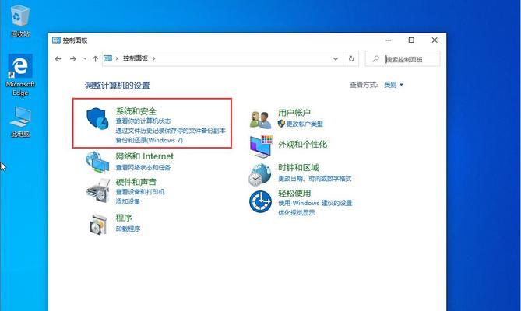Select the 此电脑 desktop icon

(20, 121)
